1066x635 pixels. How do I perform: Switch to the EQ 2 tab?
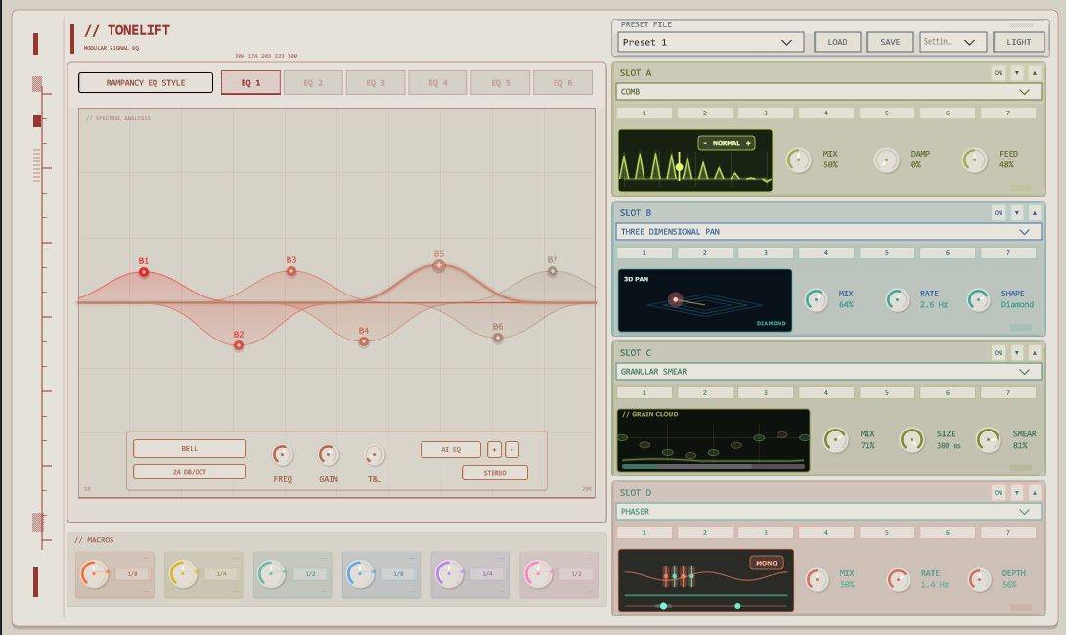click(313, 83)
